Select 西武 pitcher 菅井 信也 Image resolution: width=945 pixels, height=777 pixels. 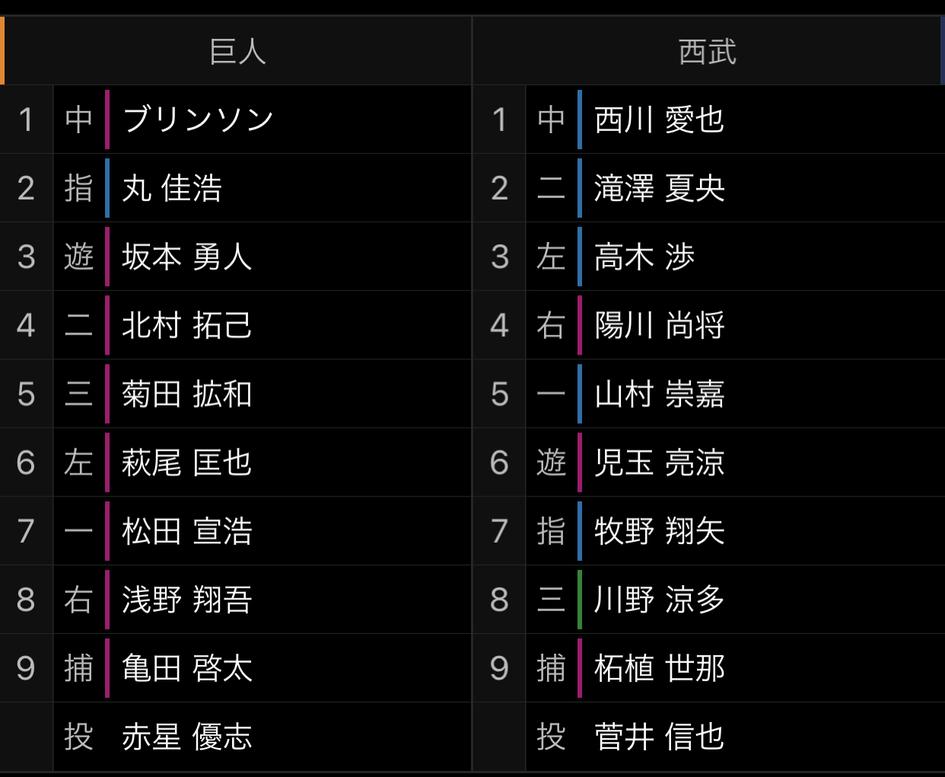659,737
